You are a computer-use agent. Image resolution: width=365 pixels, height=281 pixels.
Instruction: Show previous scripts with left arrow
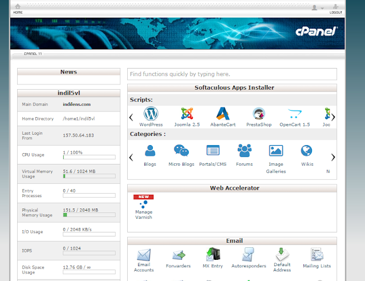pos(131,117)
